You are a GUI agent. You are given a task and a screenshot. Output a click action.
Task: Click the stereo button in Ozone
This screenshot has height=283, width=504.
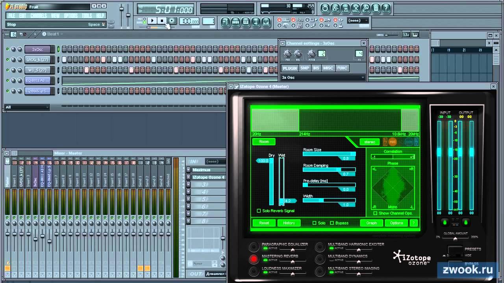point(369,142)
